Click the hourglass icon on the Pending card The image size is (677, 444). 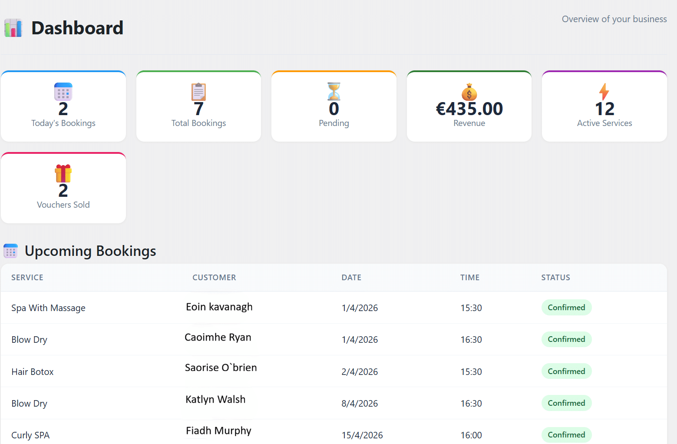(x=334, y=92)
